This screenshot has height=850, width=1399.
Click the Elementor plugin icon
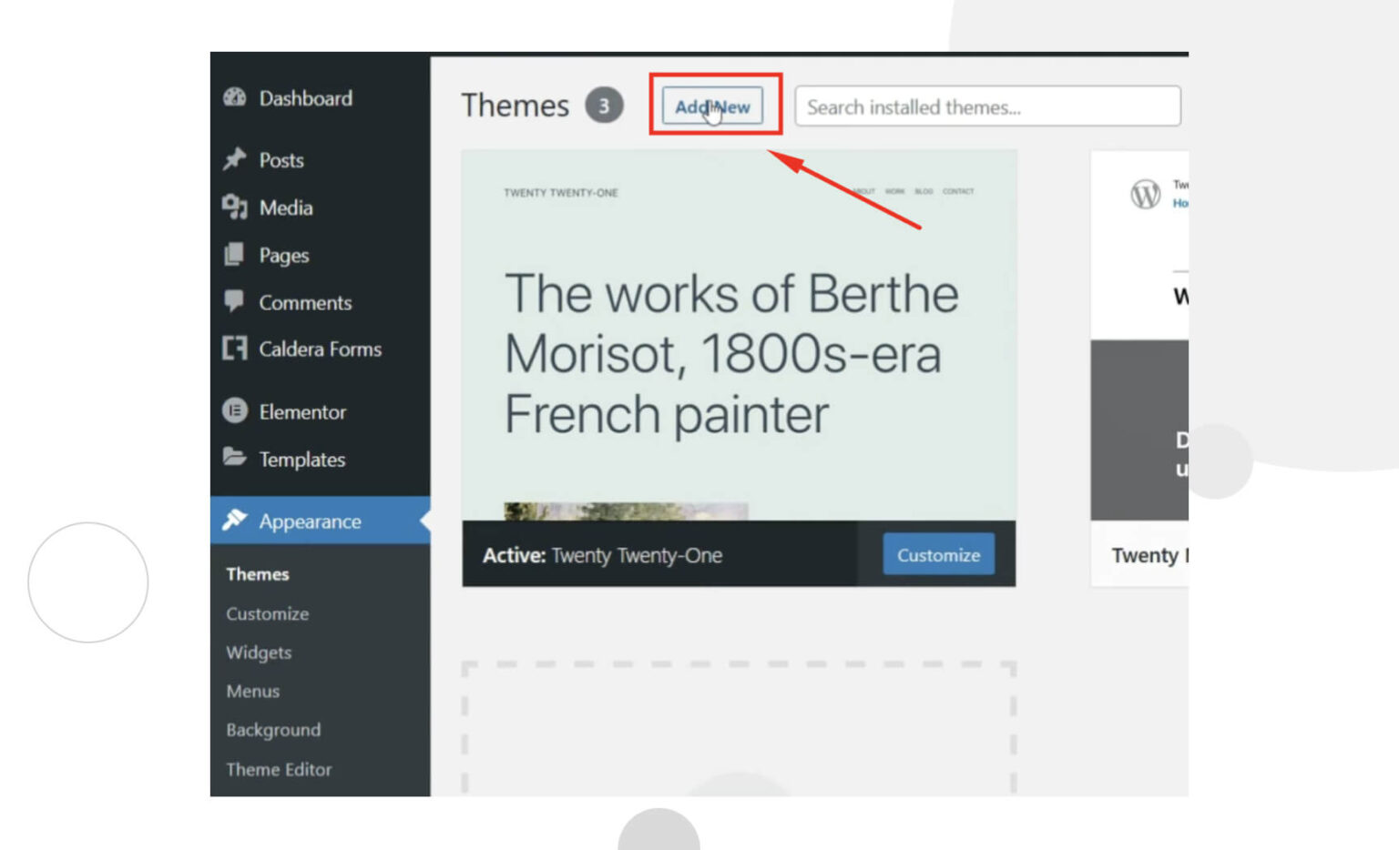tap(235, 411)
